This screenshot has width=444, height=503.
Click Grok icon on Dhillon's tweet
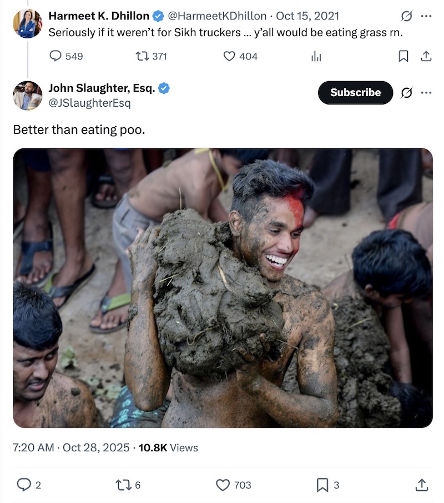(406, 16)
